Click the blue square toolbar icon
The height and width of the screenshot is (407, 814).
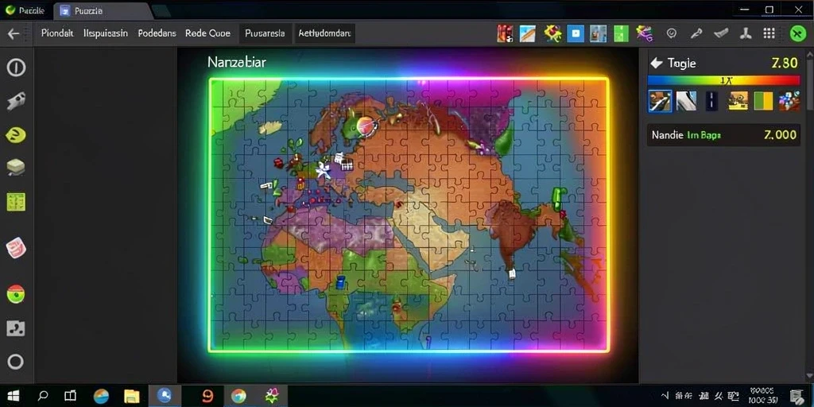pyautogui.click(x=576, y=33)
